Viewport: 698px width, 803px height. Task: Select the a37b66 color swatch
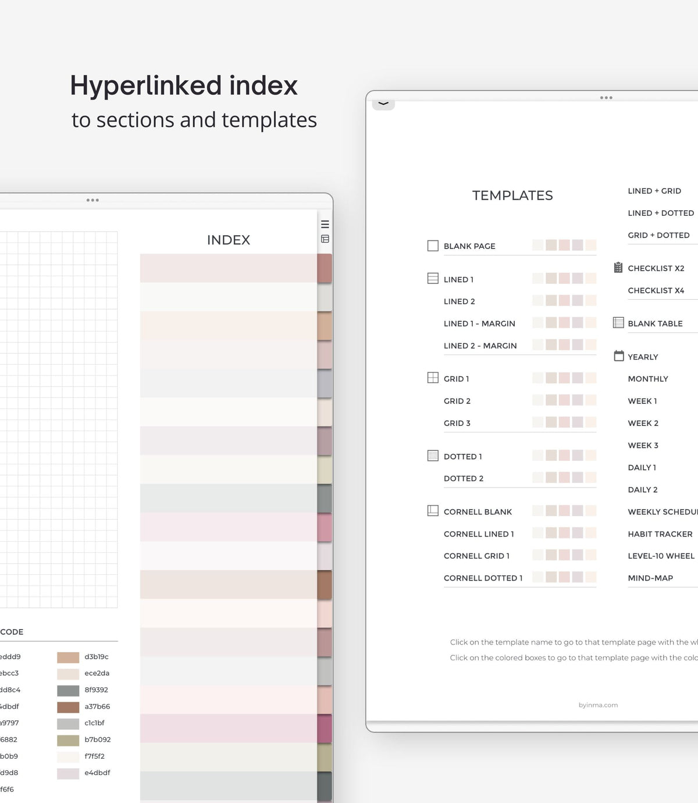tap(68, 707)
